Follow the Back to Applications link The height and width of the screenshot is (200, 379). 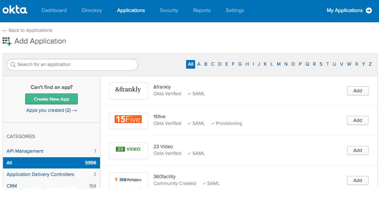coord(27,30)
